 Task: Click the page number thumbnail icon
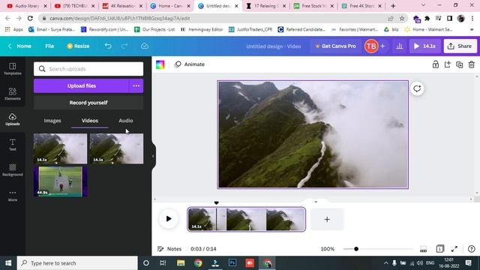(x=440, y=249)
